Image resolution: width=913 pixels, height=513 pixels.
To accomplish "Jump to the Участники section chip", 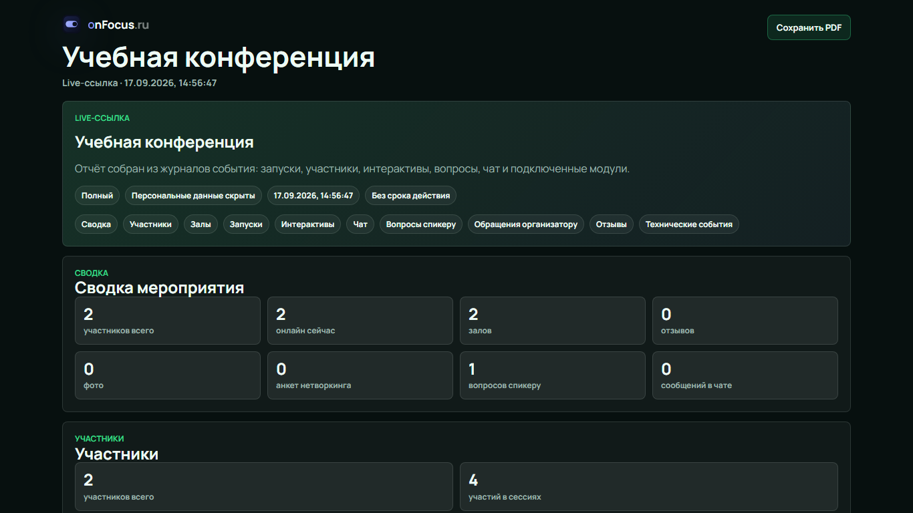I will [x=150, y=224].
